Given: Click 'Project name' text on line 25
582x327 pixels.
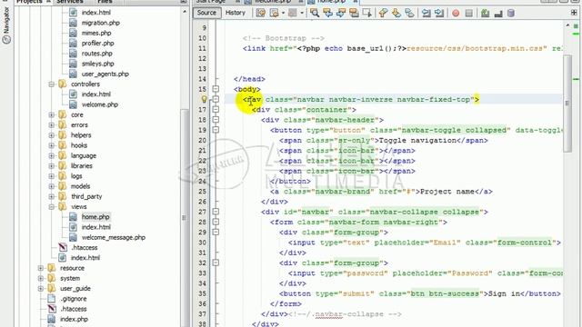Looking at the screenshot, I should click(447, 192).
